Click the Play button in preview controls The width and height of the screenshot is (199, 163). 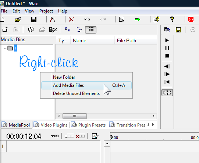[x=167, y=40]
